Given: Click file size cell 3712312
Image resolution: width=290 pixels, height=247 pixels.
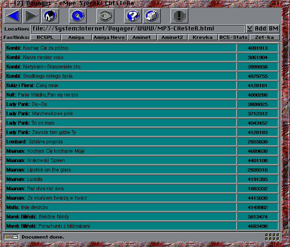Looking at the screenshot, I should coord(258,113).
